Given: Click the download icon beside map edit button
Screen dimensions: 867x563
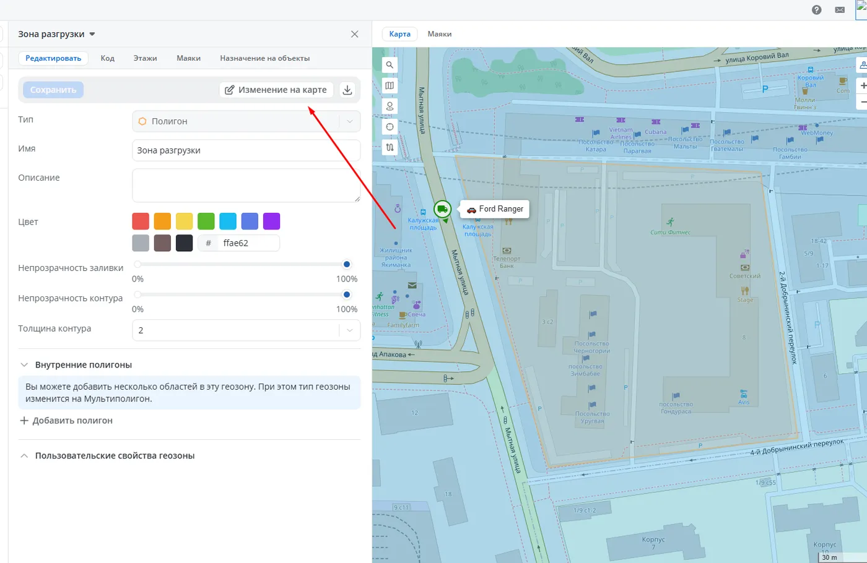Looking at the screenshot, I should point(347,90).
